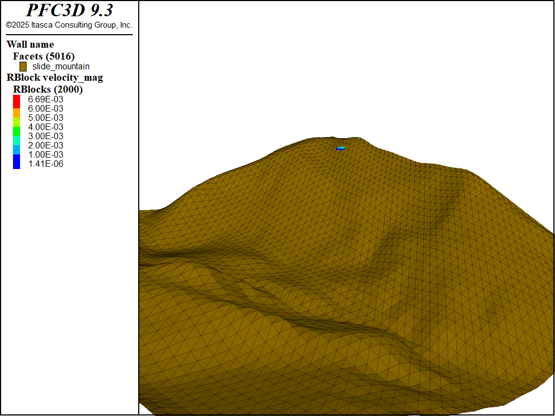Click the red band of velocity legend

click(x=16, y=101)
